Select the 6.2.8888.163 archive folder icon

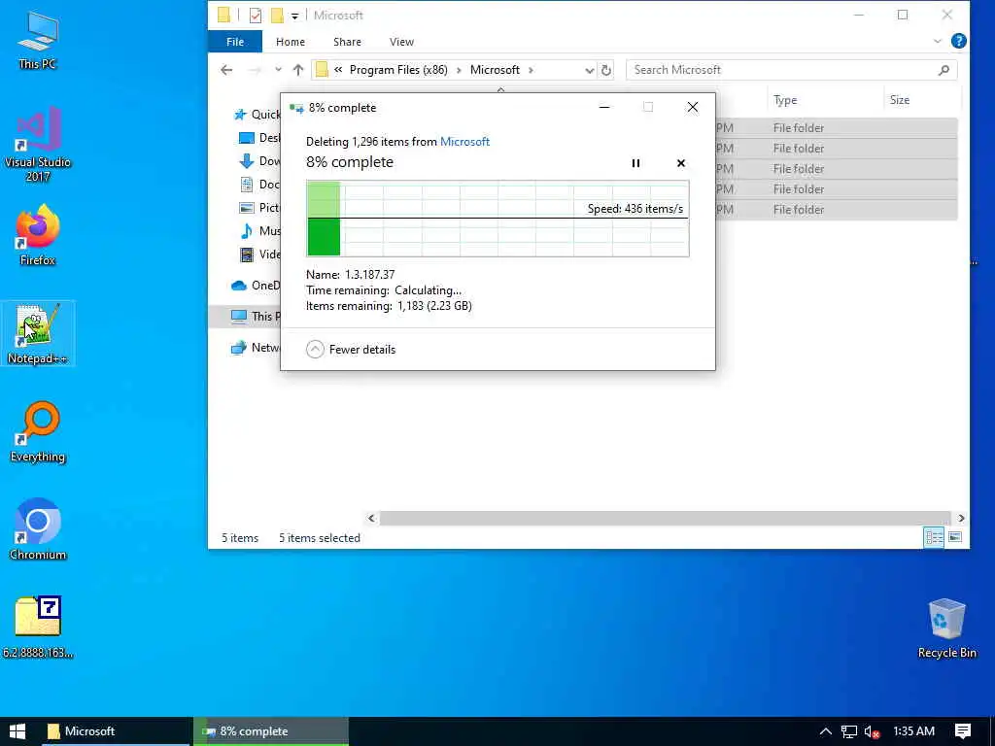pyautogui.click(x=38, y=627)
